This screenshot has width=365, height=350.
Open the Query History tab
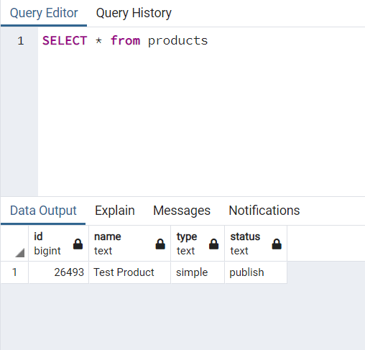(x=134, y=13)
